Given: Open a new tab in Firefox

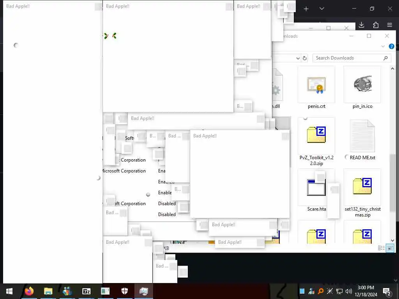Looking at the screenshot, I should [x=306, y=9].
